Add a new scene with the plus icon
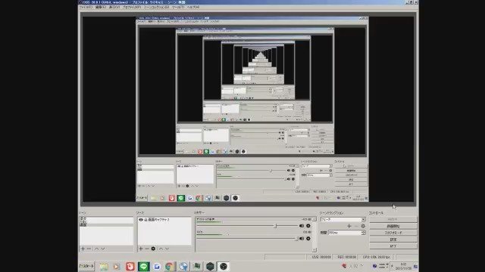This screenshot has height=272, width=485. (83, 249)
